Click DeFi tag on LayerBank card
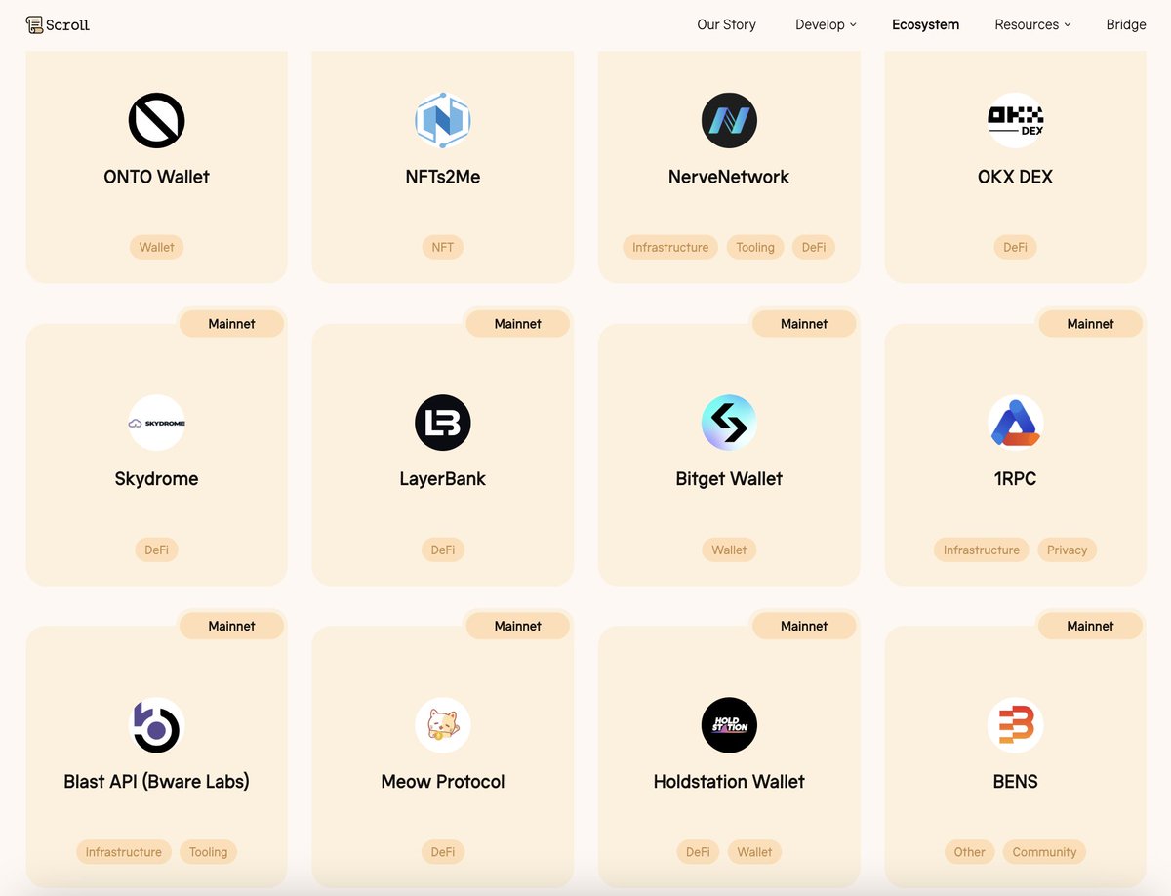1171x896 pixels. (443, 550)
